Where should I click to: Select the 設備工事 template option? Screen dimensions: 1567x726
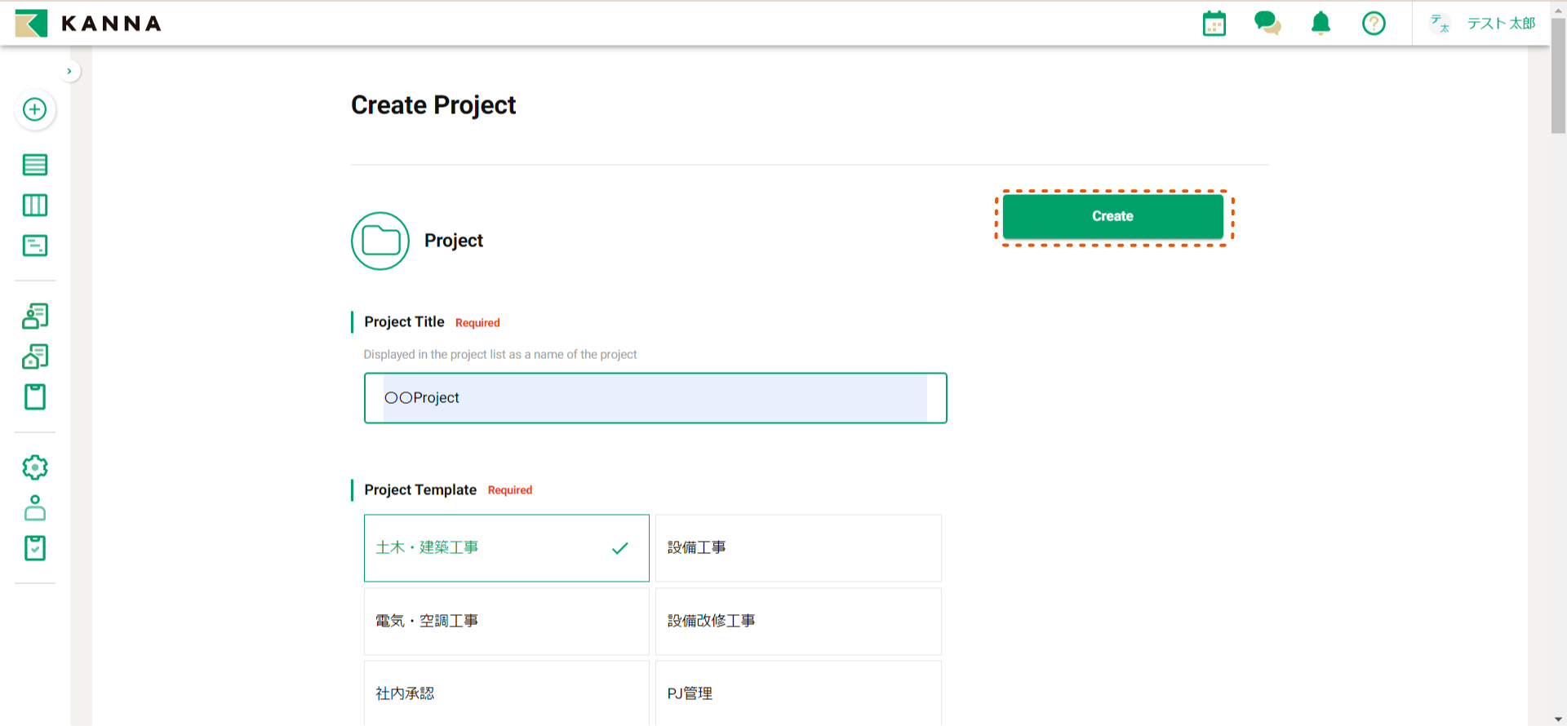[797, 548]
